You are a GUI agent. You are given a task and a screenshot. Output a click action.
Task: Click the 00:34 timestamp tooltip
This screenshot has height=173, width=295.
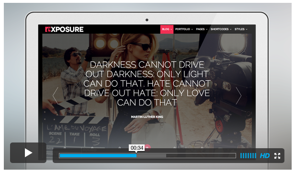(137, 148)
